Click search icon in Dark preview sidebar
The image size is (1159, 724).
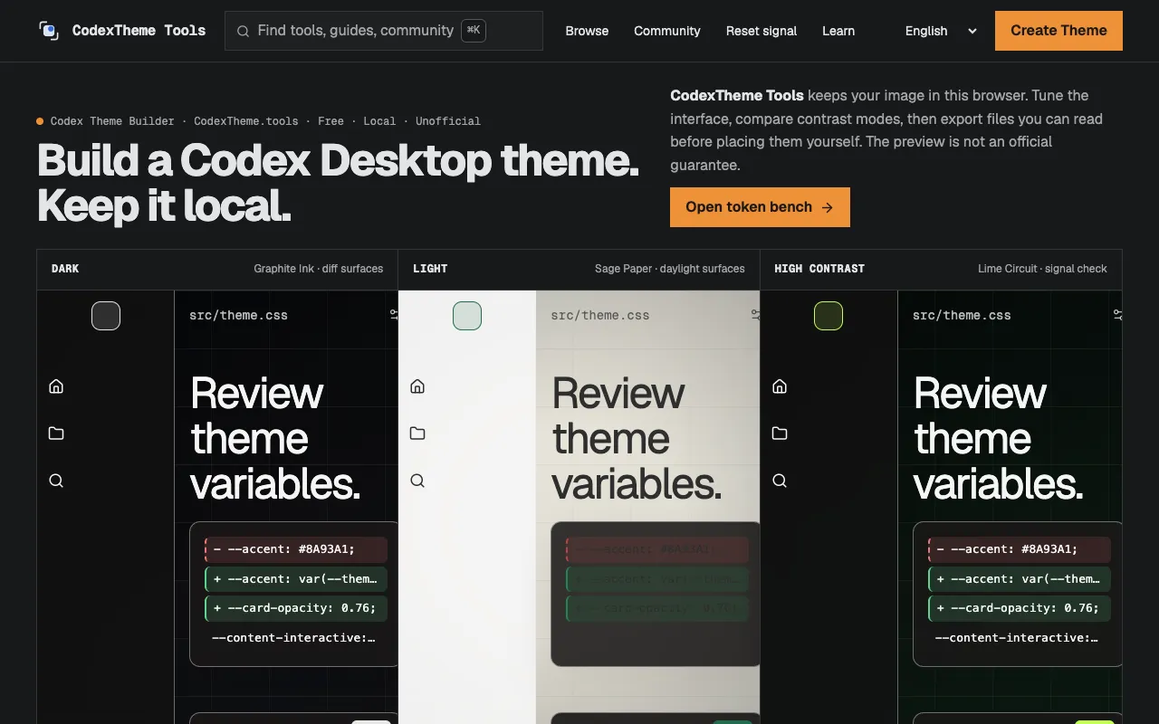click(56, 481)
